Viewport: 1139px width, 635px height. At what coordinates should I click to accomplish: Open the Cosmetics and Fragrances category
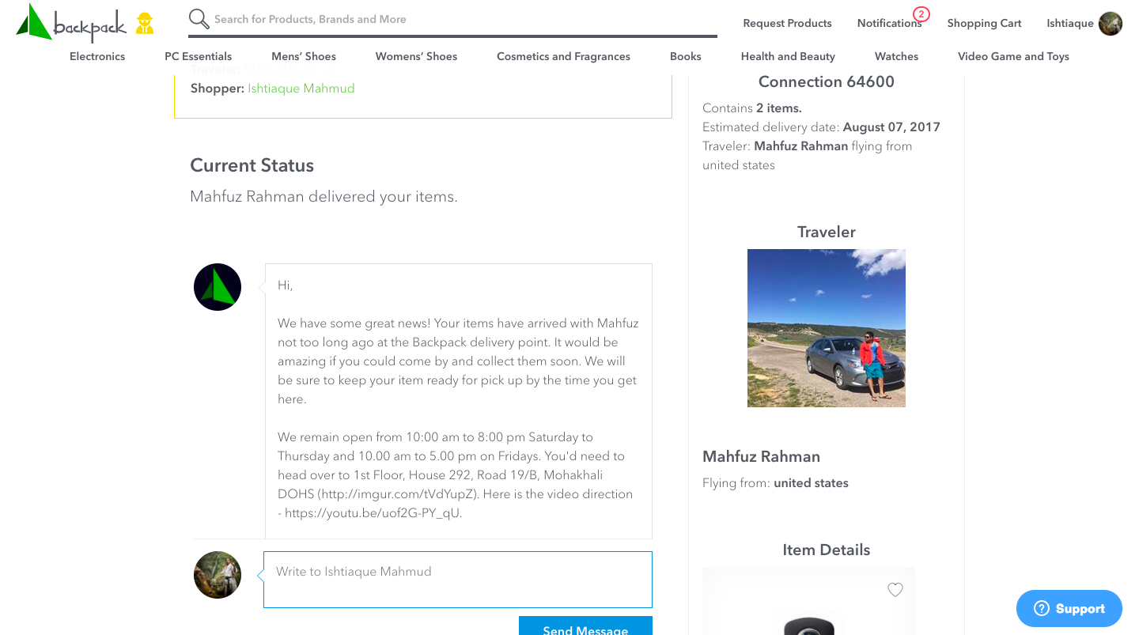click(x=563, y=56)
